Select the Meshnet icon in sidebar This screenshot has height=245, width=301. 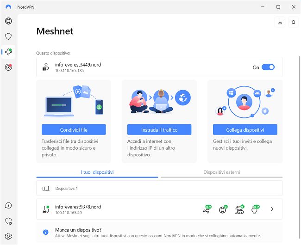pyautogui.click(x=8, y=52)
